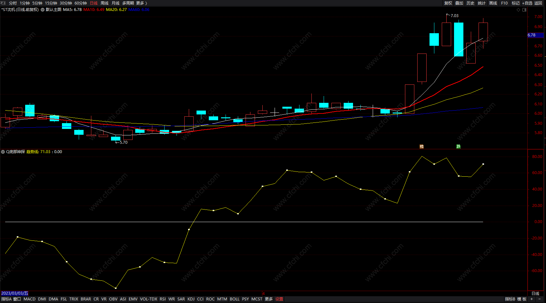The height and width of the screenshot is (303, 546).
Task: Click the plus zoom-in button at bottom right
Action: (x=532, y=299)
